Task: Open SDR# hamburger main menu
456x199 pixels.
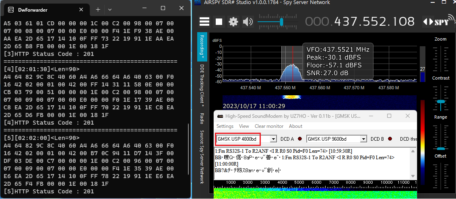Action: coord(204,22)
